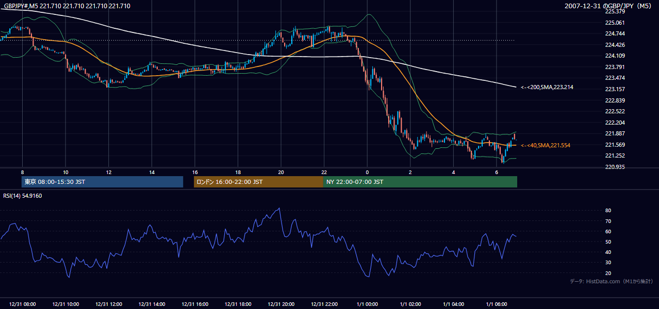Image resolution: width=659 pixels, height=309 pixels.
Task: Click RSI scale level 70
Action: [608, 221]
